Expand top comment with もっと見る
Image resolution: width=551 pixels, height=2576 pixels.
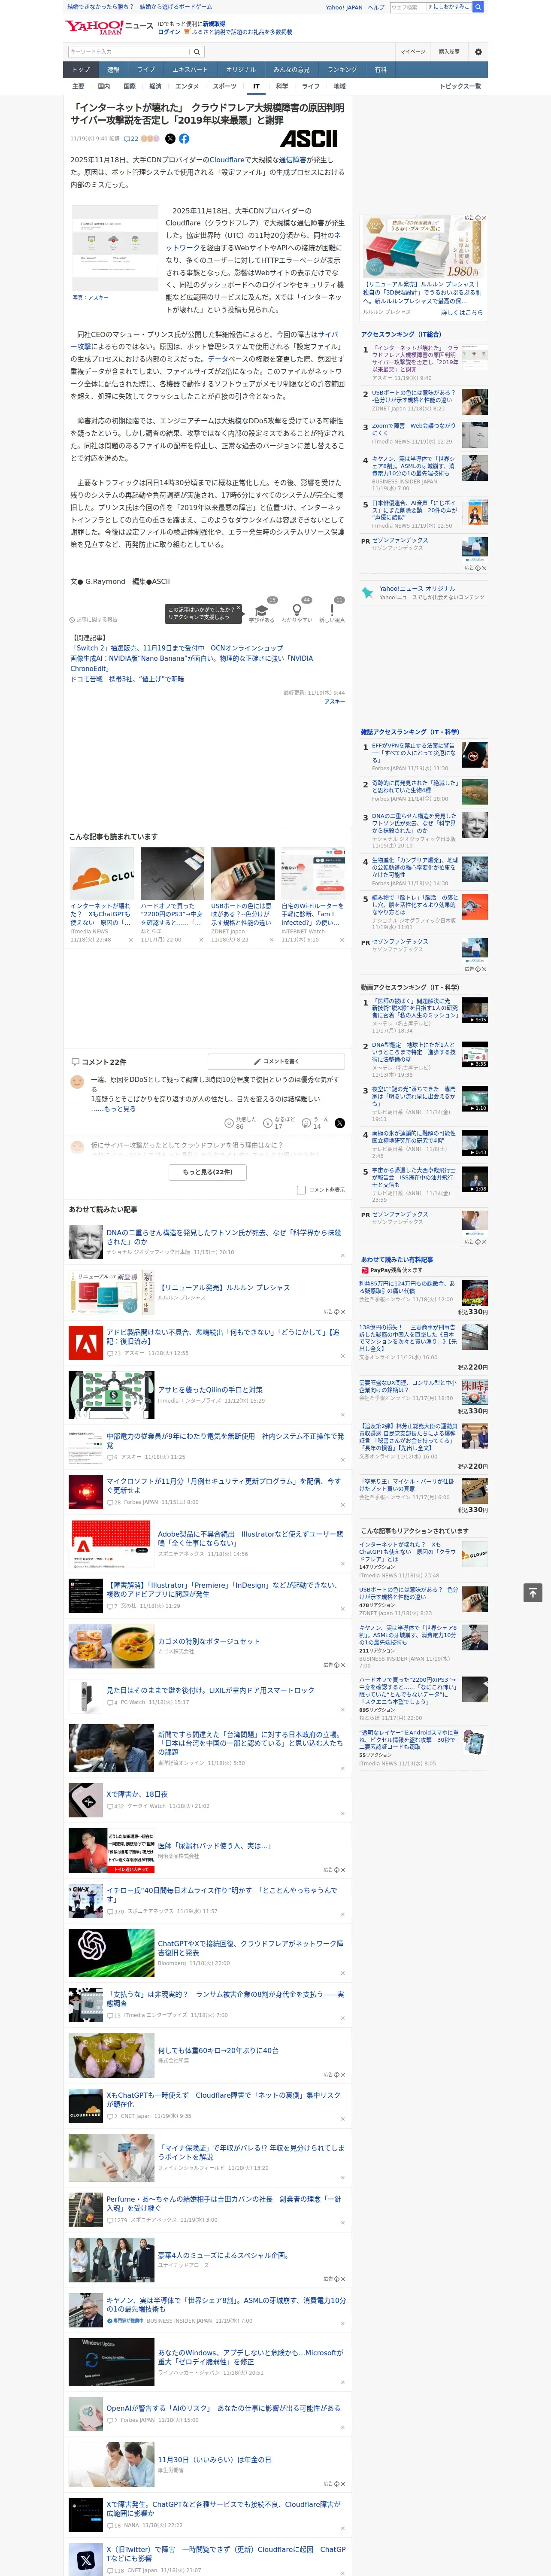[120, 1109]
